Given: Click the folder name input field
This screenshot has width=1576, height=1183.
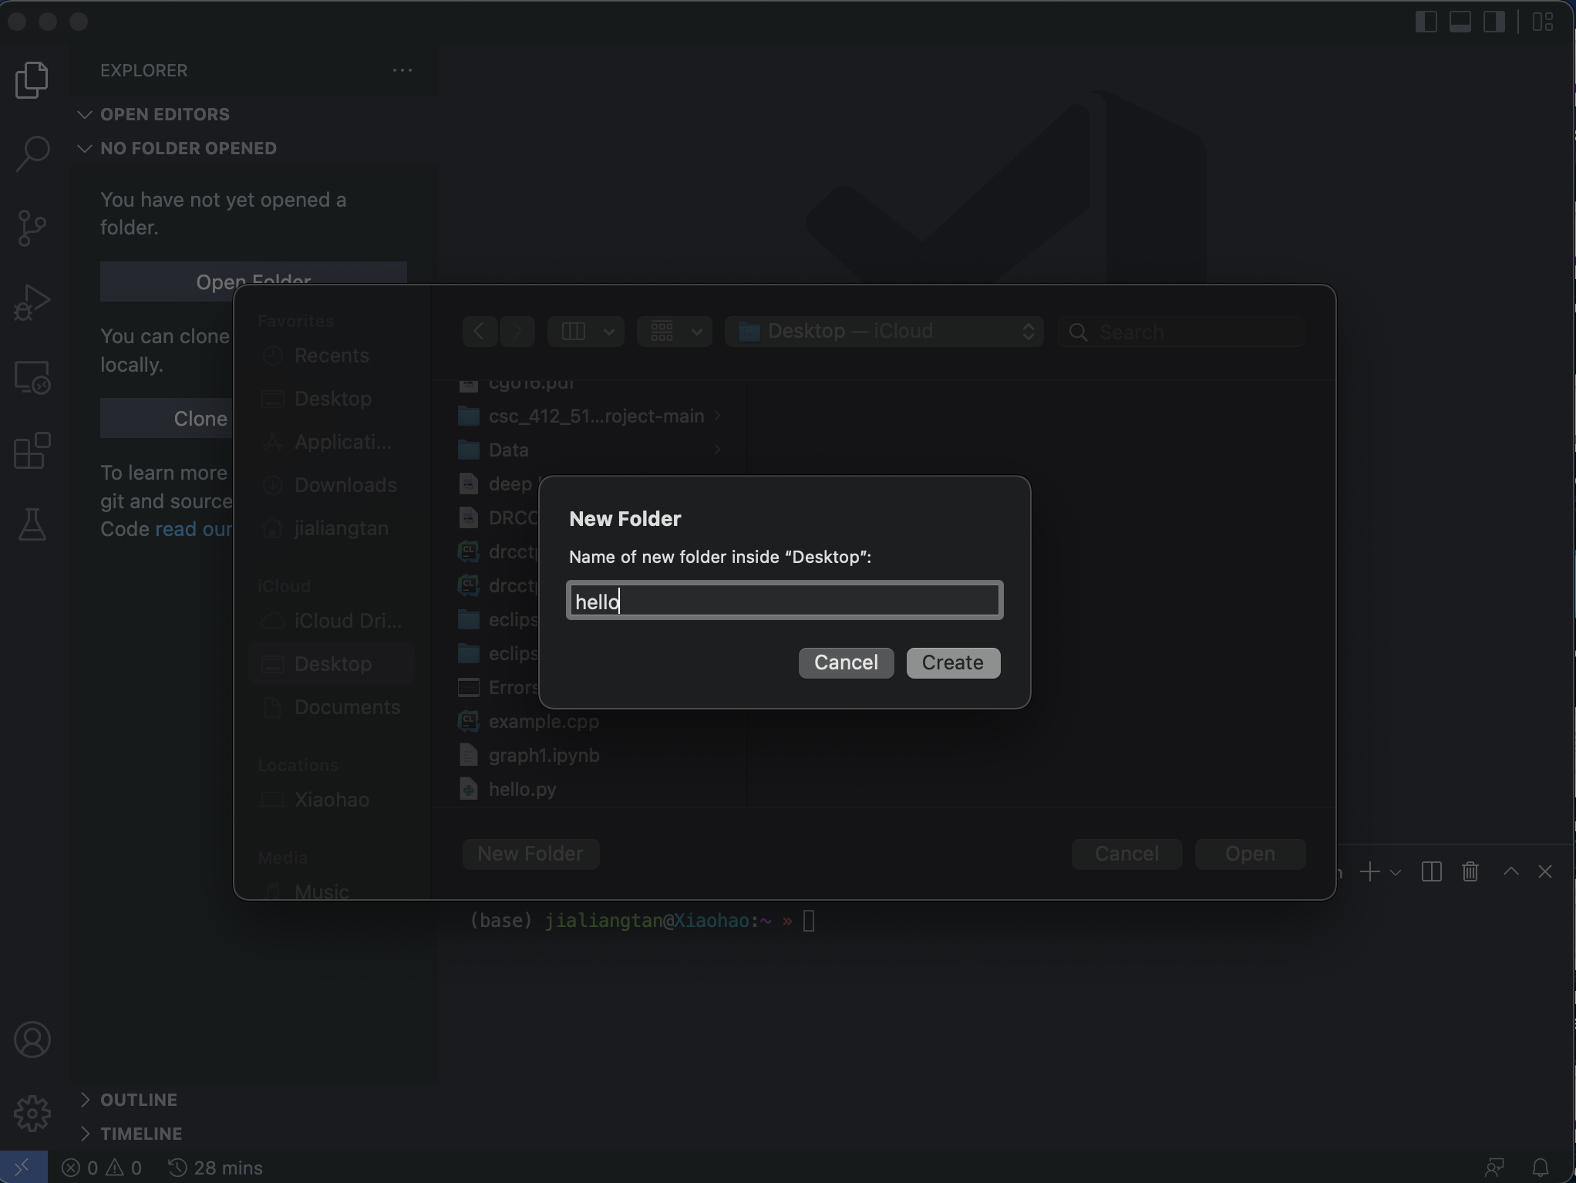Looking at the screenshot, I should pos(783,600).
